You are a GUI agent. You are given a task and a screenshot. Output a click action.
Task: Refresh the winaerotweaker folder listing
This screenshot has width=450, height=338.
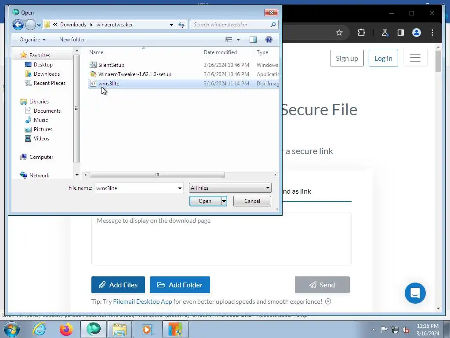point(181,25)
